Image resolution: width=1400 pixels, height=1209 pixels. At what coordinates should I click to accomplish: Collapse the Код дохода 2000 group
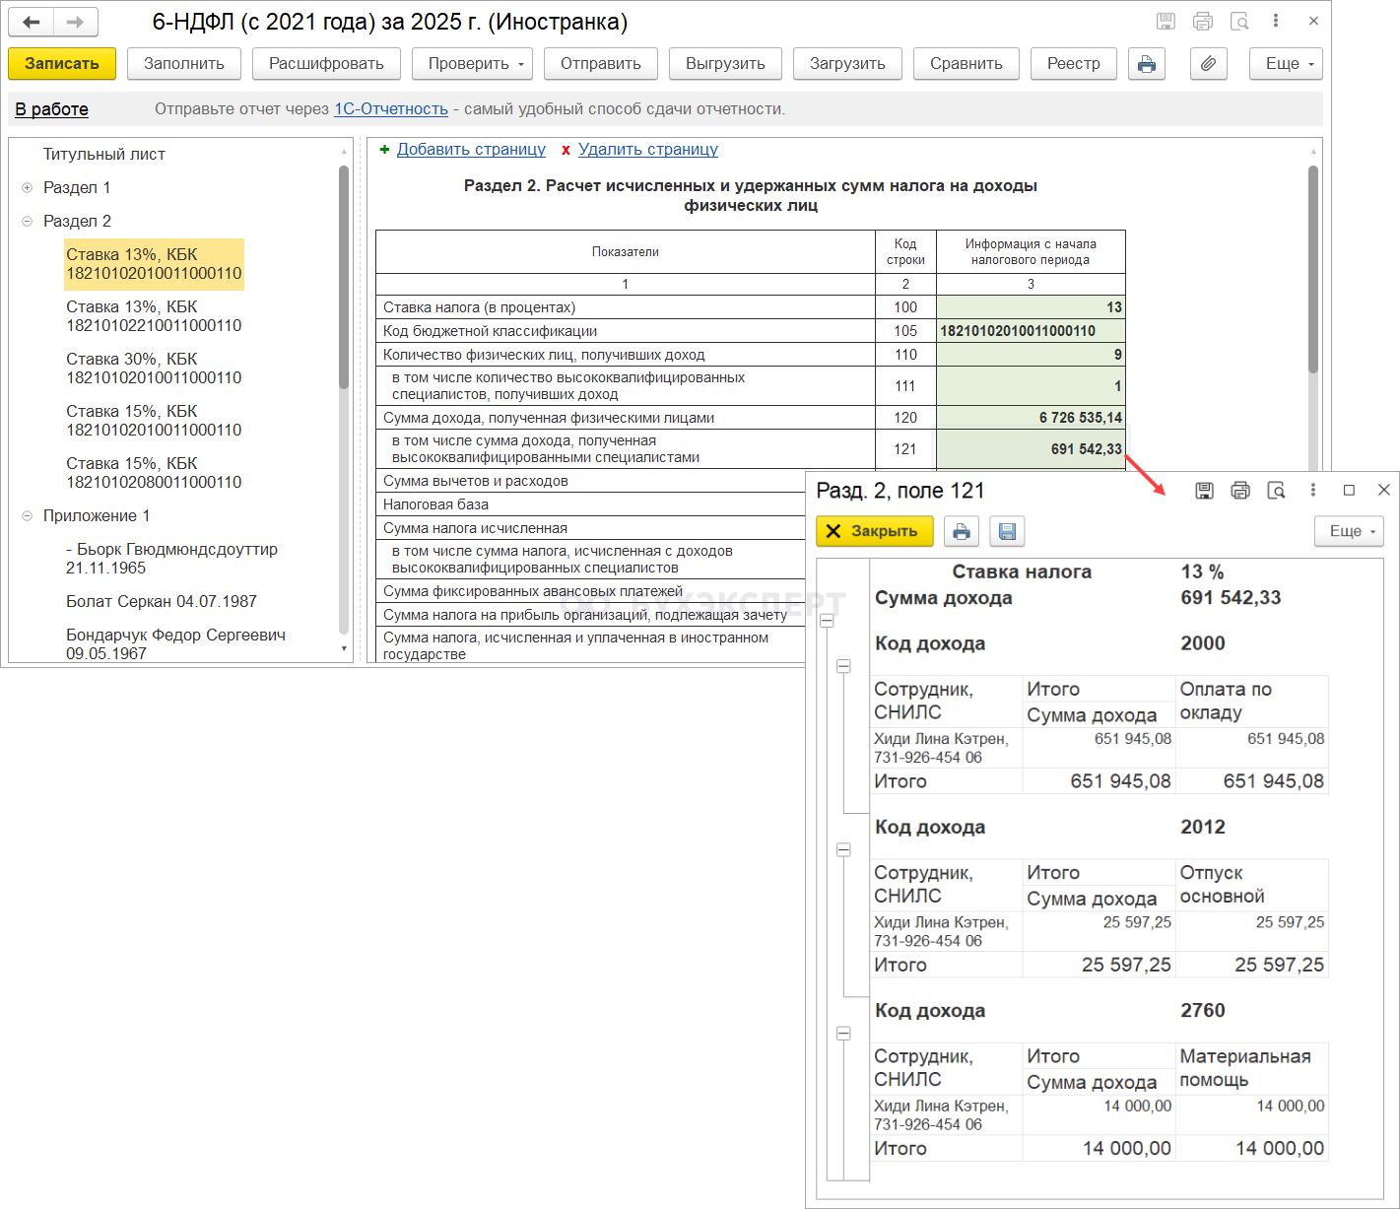[x=843, y=666]
